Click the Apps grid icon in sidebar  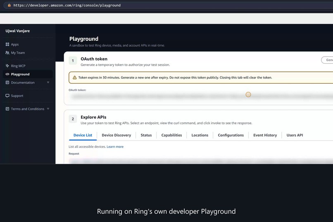pos(7,44)
